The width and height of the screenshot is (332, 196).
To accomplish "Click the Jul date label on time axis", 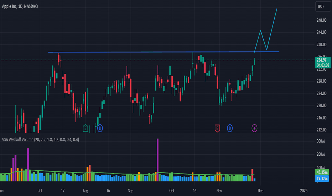I will (x=40, y=191).
